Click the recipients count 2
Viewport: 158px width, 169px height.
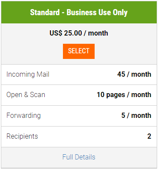tap(149, 136)
